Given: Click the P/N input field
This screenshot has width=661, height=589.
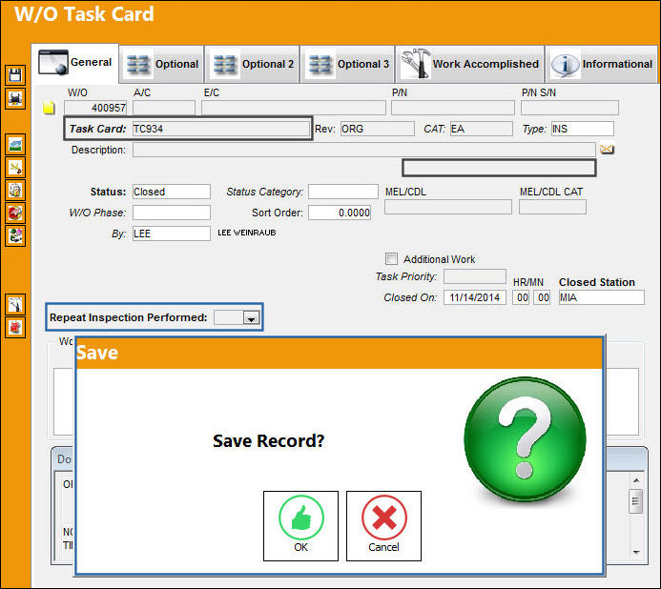Looking at the screenshot, I should 453,108.
